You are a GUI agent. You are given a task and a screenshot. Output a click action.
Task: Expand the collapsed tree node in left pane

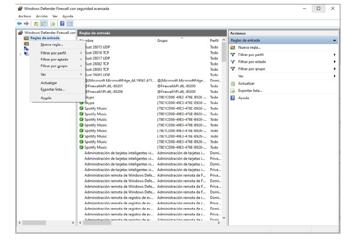coord(20,54)
